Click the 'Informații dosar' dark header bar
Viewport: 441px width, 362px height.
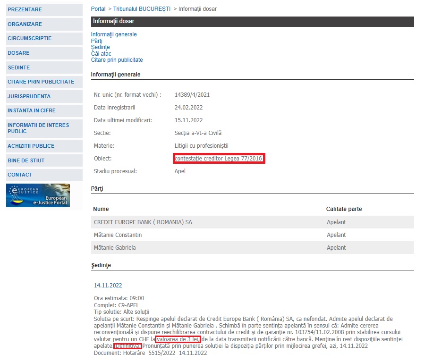tap(252, 21)
